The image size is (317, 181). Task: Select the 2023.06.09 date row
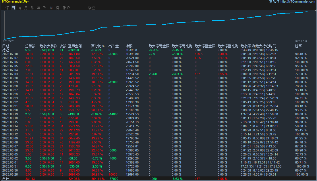click(x=10, y=138)
